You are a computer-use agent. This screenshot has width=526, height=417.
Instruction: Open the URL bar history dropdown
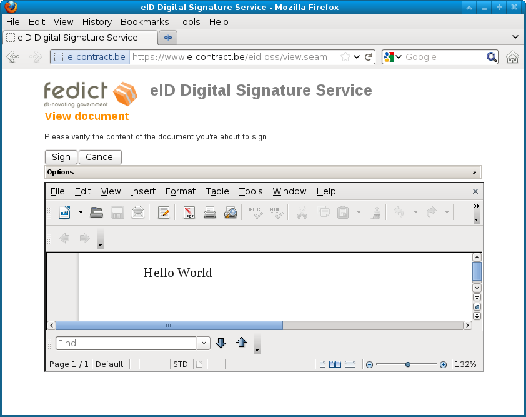point(357,57)
